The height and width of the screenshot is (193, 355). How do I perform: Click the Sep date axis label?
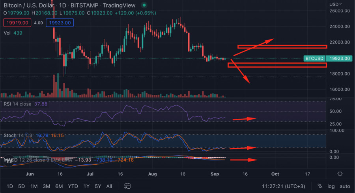click(215, 174)
